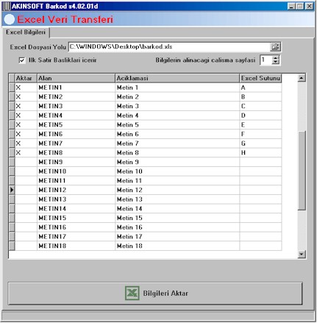The width and height of the screenshot is (317, 323).
Task: Click the Excel icon on Bilgileri Aktar
Action: pyautogui.click(x=132, y=293)
